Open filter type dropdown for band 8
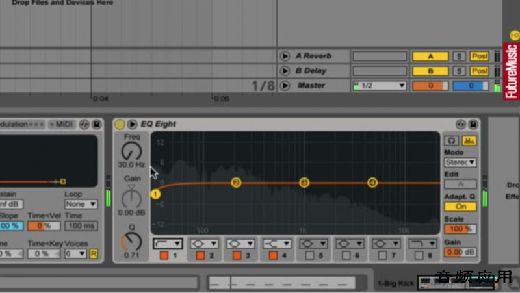Image resolution: width=520 pixels, height=293 pixels. [423, 244]
